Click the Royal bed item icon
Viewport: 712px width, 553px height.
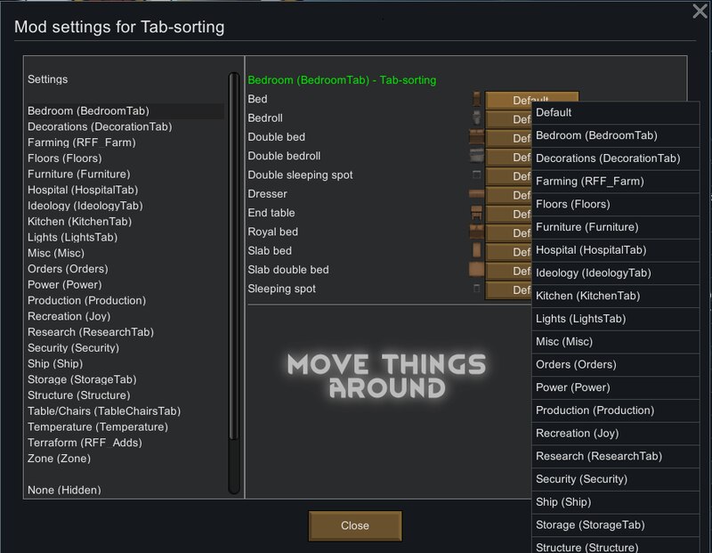pyautogui.click(x=476, y=232)
